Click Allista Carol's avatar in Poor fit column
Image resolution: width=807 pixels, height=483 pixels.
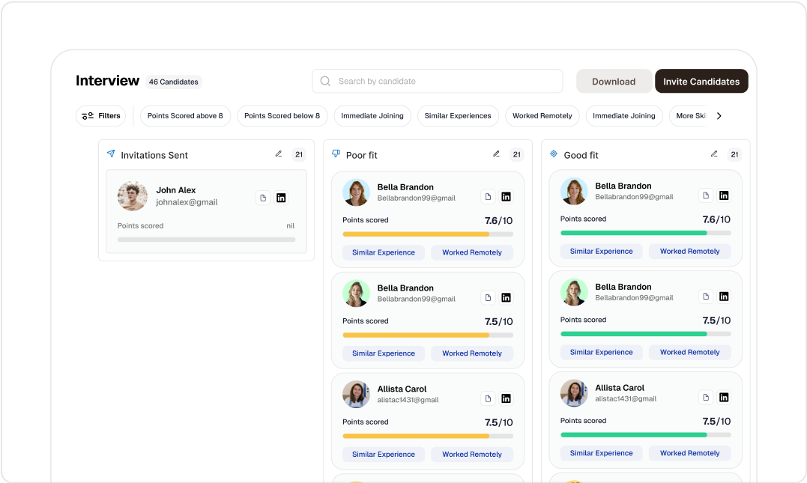click(x=356, y=394)
